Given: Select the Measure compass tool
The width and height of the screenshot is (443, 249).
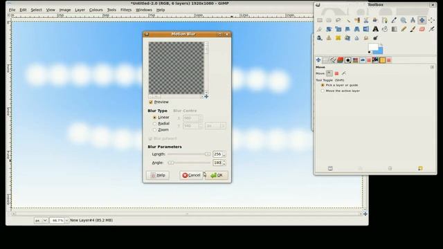Looking at the screenshot, I should pyautogui.click(x=413, y=20).
